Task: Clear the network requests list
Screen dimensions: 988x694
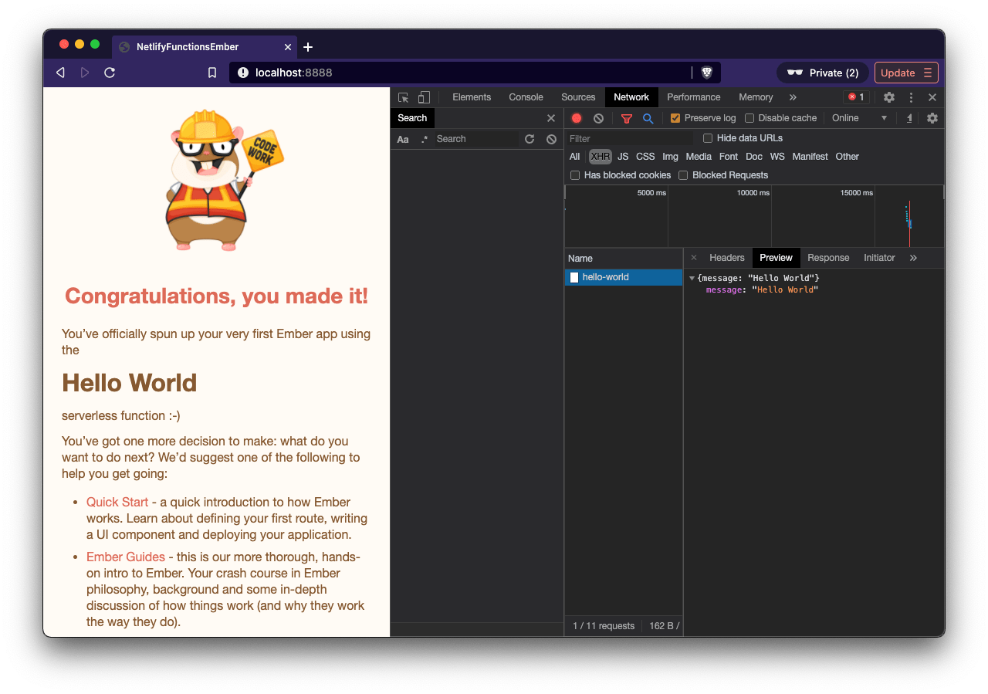Action: click(x=597, y=117)
